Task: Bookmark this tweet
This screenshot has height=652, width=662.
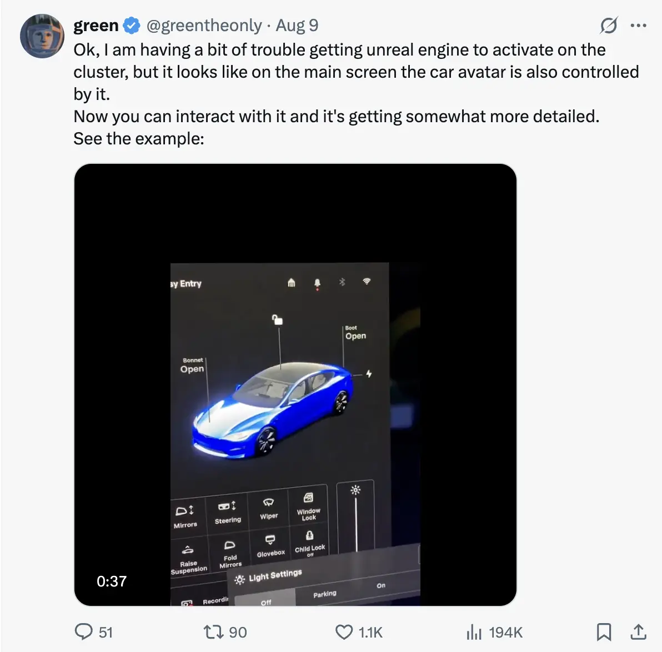Action: point(604,632)
